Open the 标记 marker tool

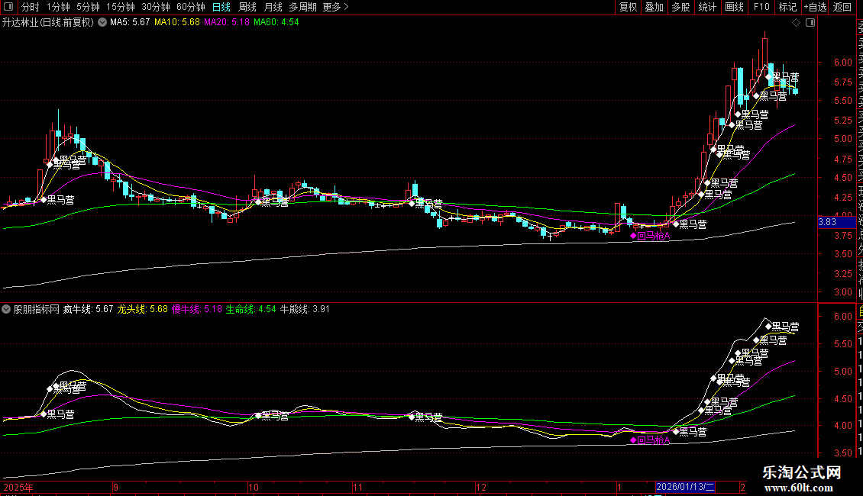pyautogui.click(x=787, y=8)
